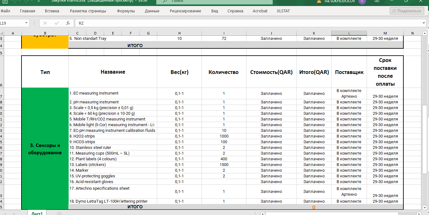Click the Enter checkmark in the formula bar
This screenshot has width=429, height=215.
click(x=56, y=23)
